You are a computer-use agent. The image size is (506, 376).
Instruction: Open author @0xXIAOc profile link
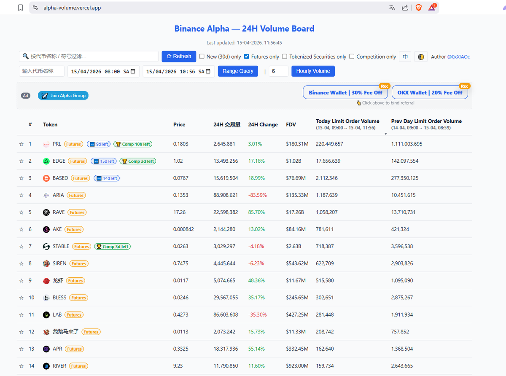coord(458,56)
